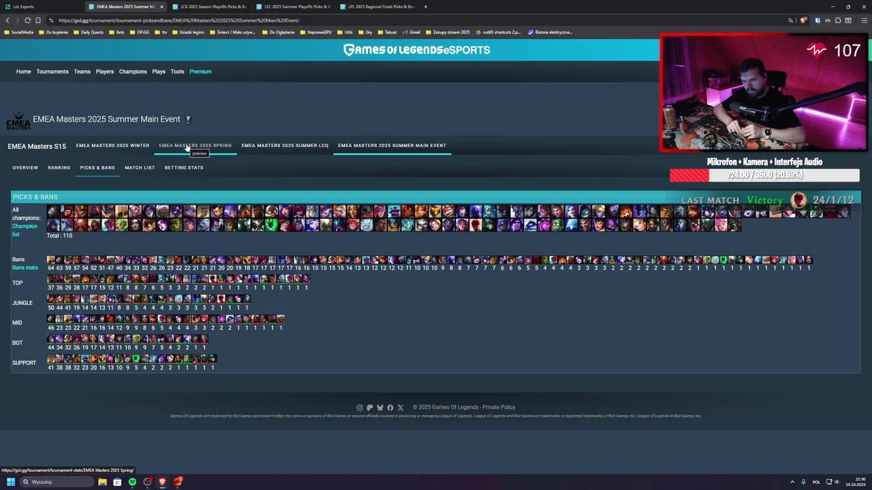Viewport: 872px width, 490px height.
Task: Bookmark this page via bookmark icon
Action: 37,20
